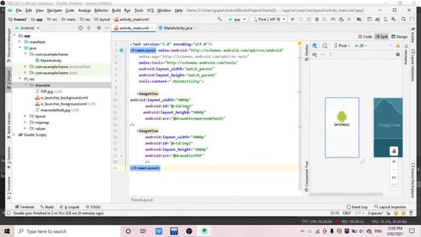The image size is (421, 237).
Task: Toggle the Build Variants tool window
Action: point(9,125)
